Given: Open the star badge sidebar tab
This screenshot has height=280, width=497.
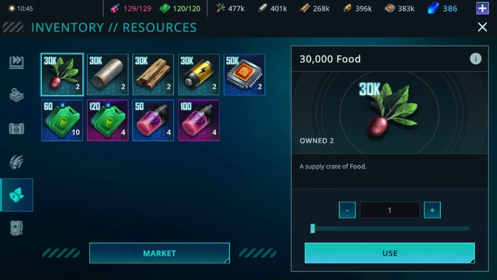Looking at the screenshot, I should 17,228.
